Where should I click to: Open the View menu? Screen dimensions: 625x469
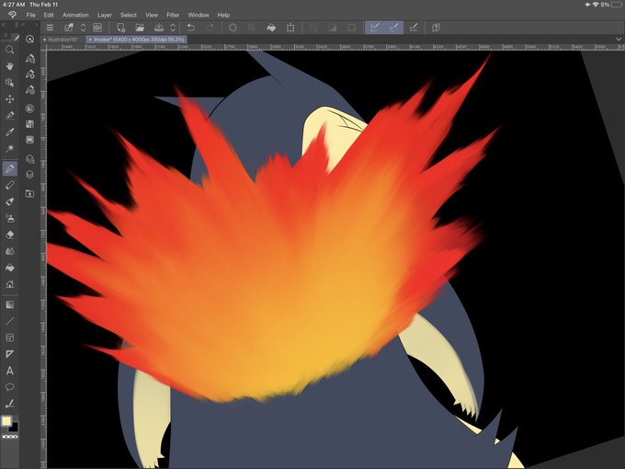(152, 15)
